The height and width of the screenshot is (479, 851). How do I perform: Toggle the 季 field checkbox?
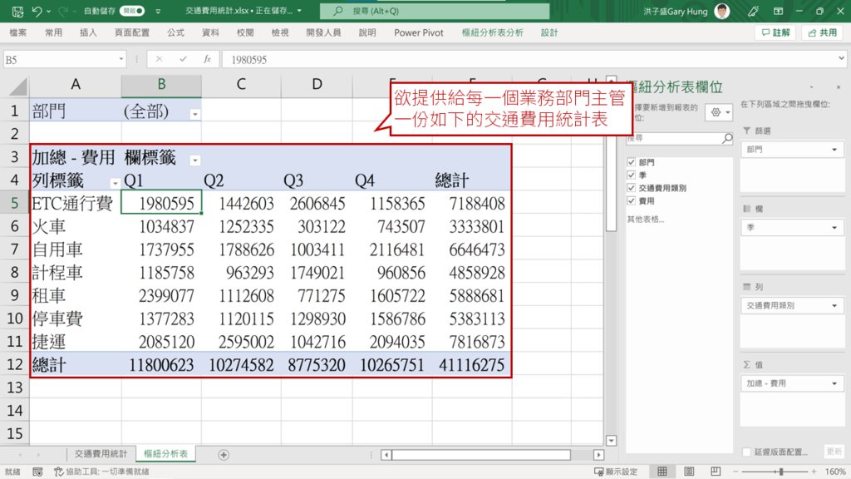pos(631,175)
